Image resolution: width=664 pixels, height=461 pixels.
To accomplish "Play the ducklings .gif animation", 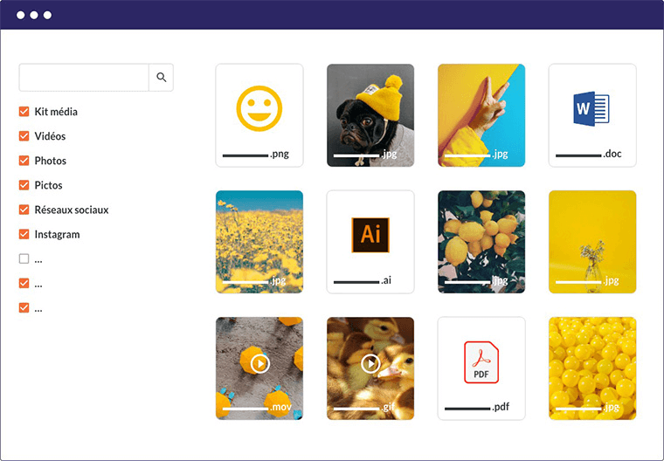I will 370,368.
